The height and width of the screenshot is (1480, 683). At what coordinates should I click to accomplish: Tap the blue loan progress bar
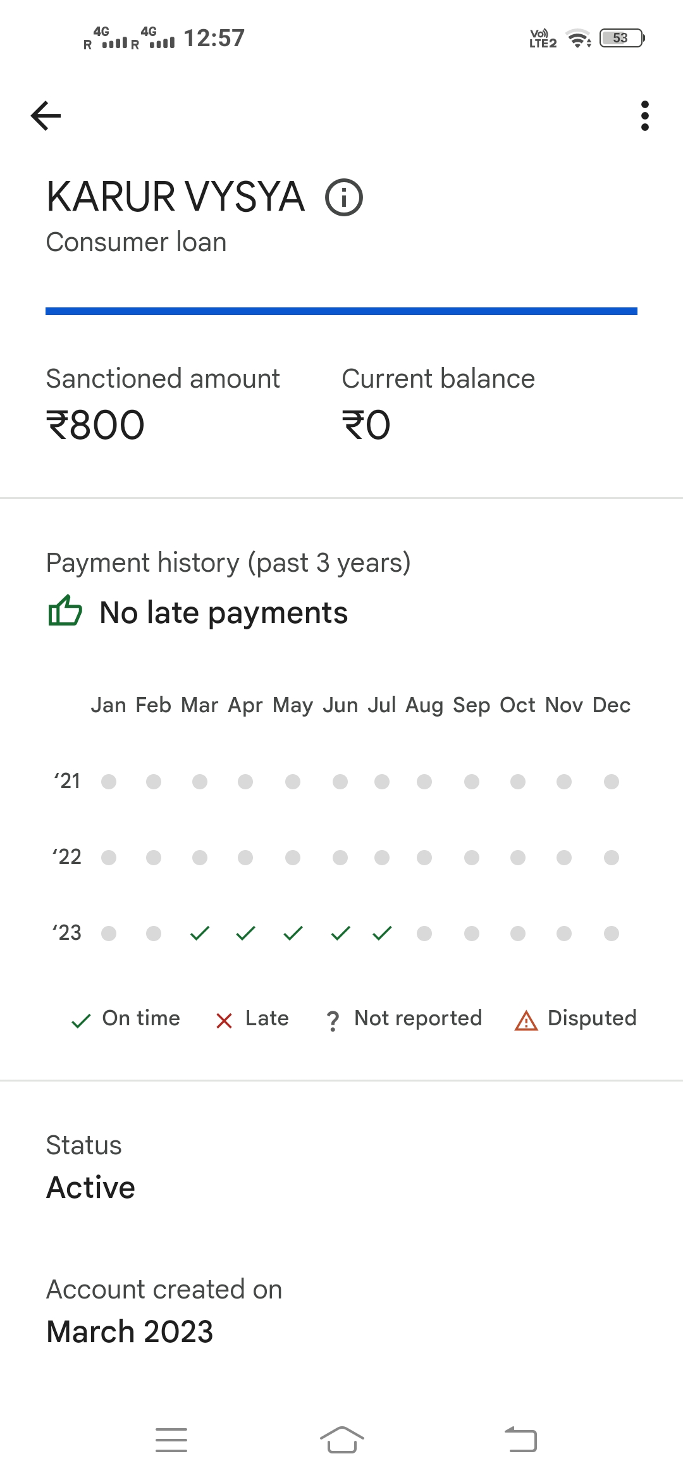pyautogui.click(x=341, y=311)
